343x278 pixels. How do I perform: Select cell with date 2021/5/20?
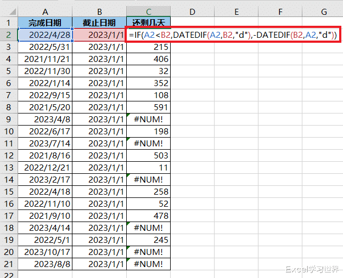pyautogui.click(x=45, y=107)
